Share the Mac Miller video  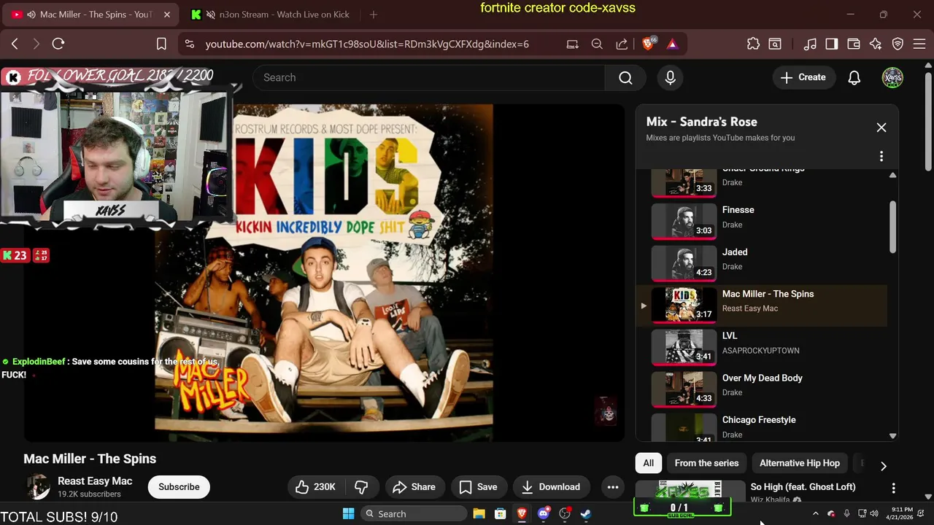pyautogui.click(x=414, y=487)
